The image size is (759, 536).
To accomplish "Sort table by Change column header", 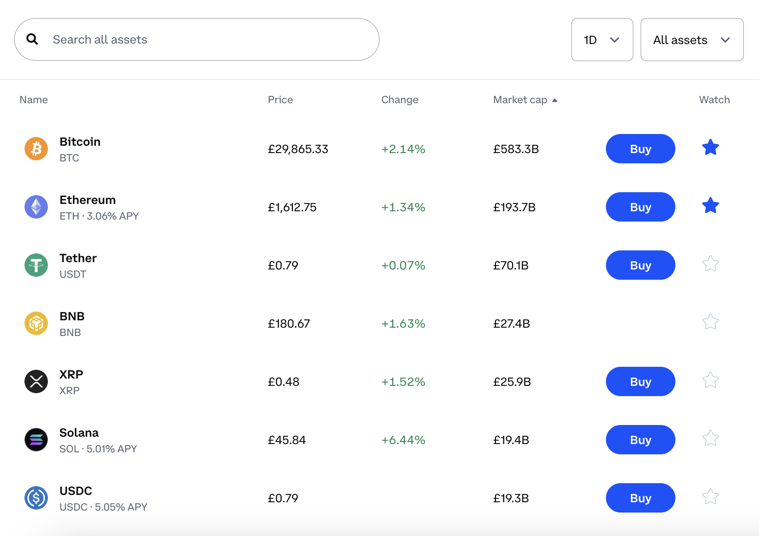I will pos(400,100).
